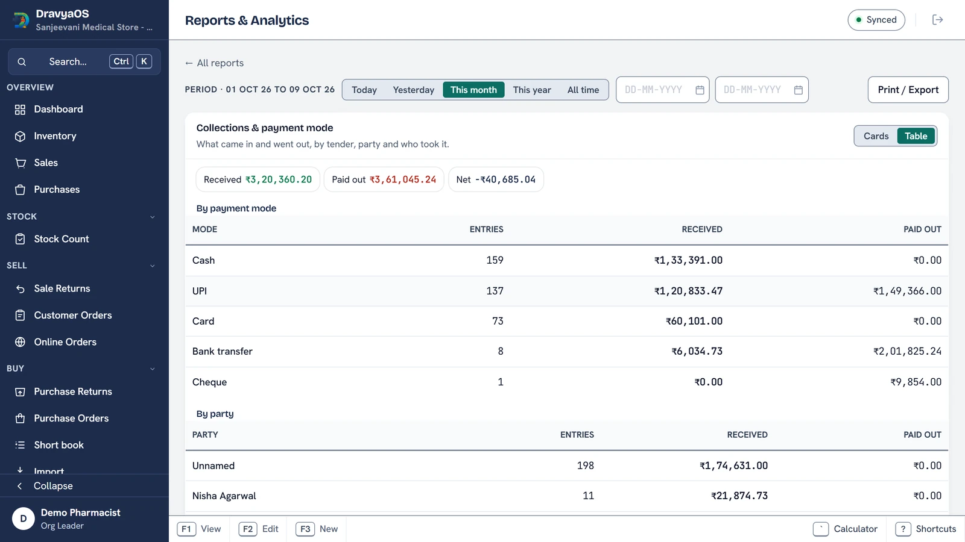Click the Inventory box icon
965x542 pixels.
click(x=20, y=136)
